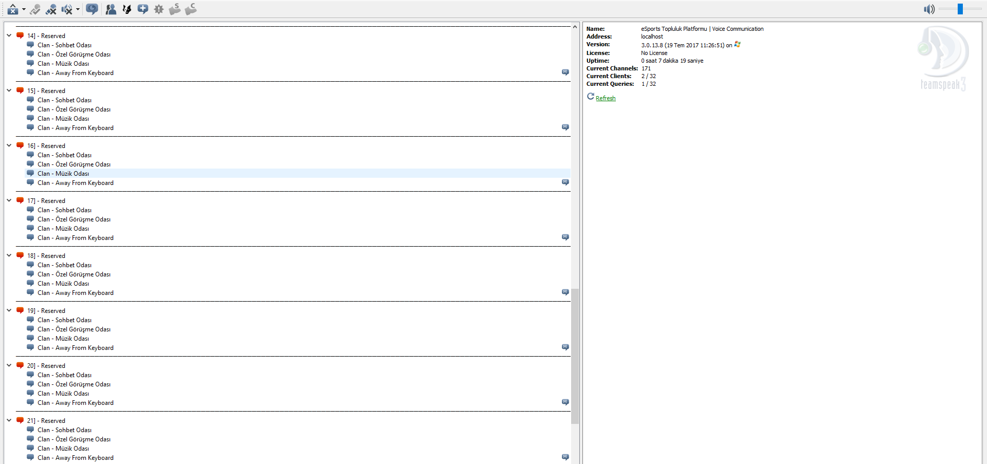Select Clan - Özel Görüşme Odası under 15] - Reserved
The width and height of the screenshot is (987, 464).
click(x=74, y=109)
